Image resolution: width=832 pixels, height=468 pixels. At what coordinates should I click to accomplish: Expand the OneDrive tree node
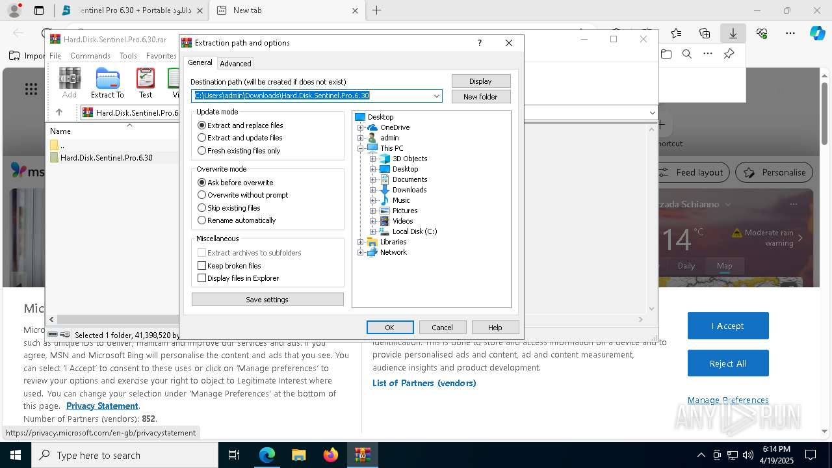pyautogui.click(x=361, y=127)
